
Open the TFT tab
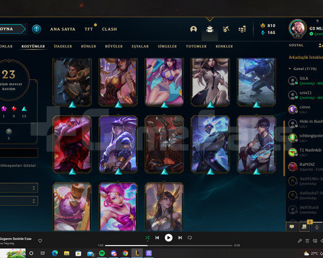[x=89, y=29]
